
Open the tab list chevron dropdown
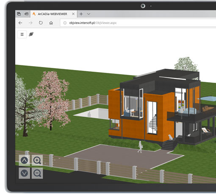pyautogui.click(x=89, y=14)
